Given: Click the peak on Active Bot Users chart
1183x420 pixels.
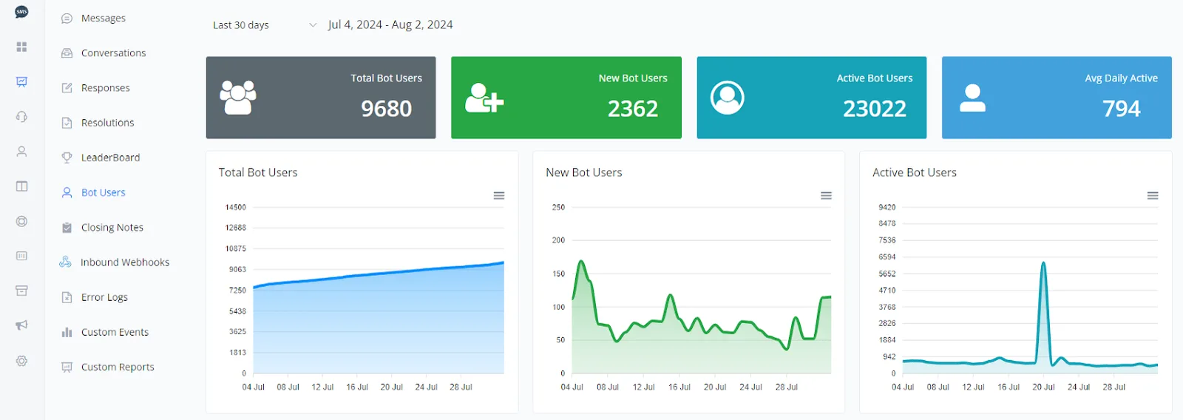Looking at the screenshot, I should (1043, 263).
